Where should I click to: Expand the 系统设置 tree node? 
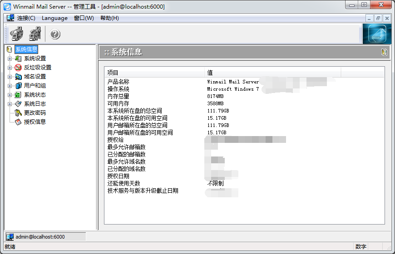point(10,59)
